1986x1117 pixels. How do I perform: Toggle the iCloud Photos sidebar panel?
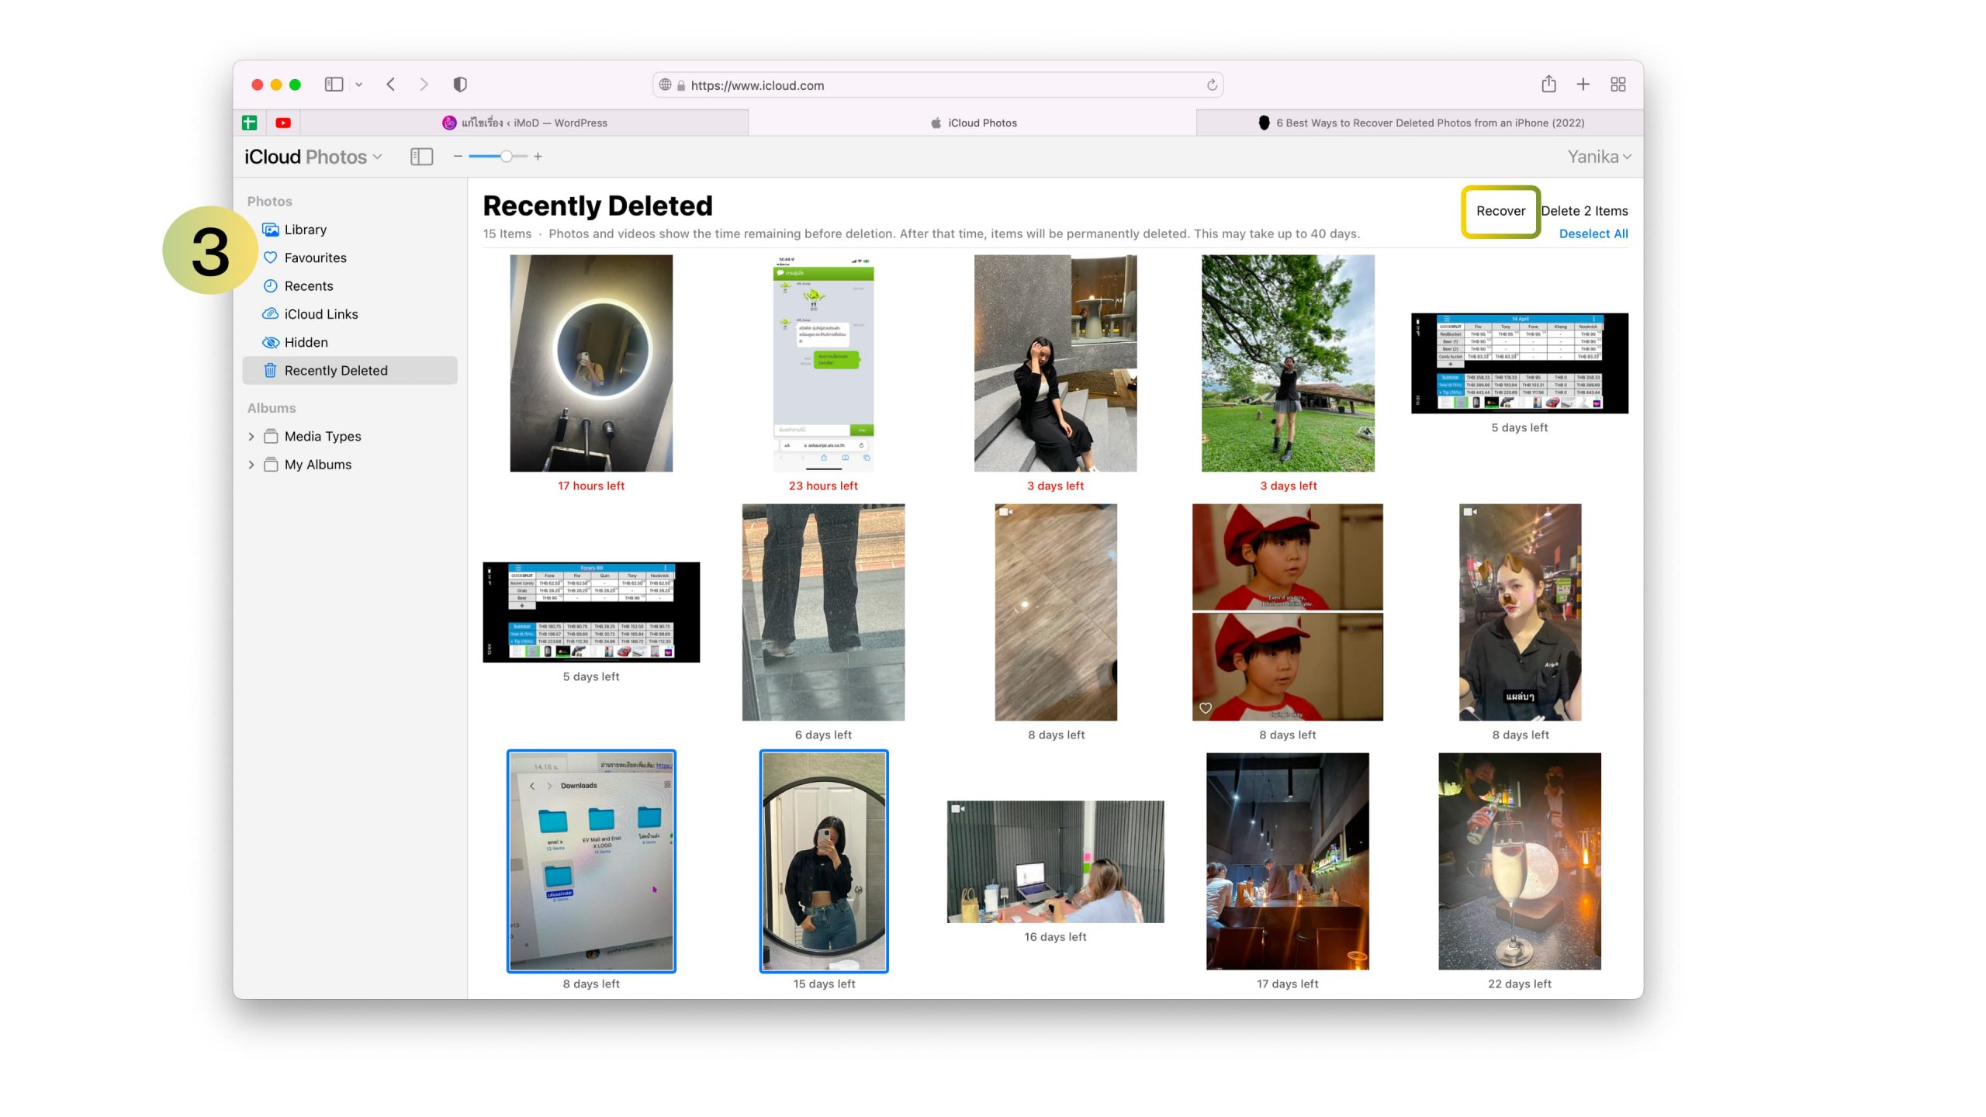421,157
